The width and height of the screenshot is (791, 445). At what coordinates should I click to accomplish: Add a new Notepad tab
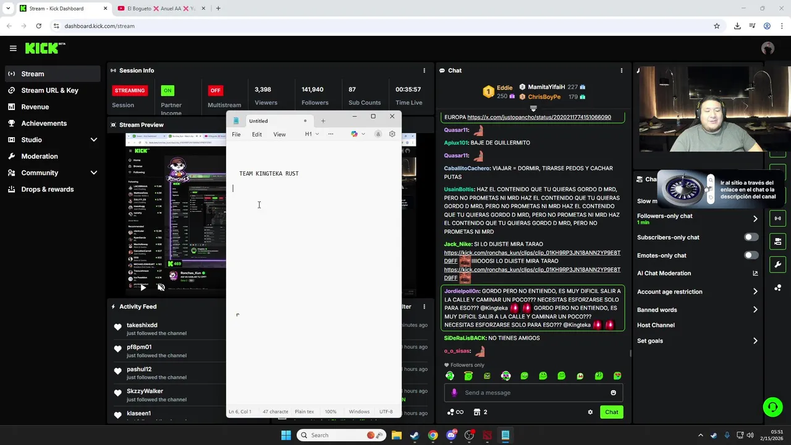[x=323, y=121]
